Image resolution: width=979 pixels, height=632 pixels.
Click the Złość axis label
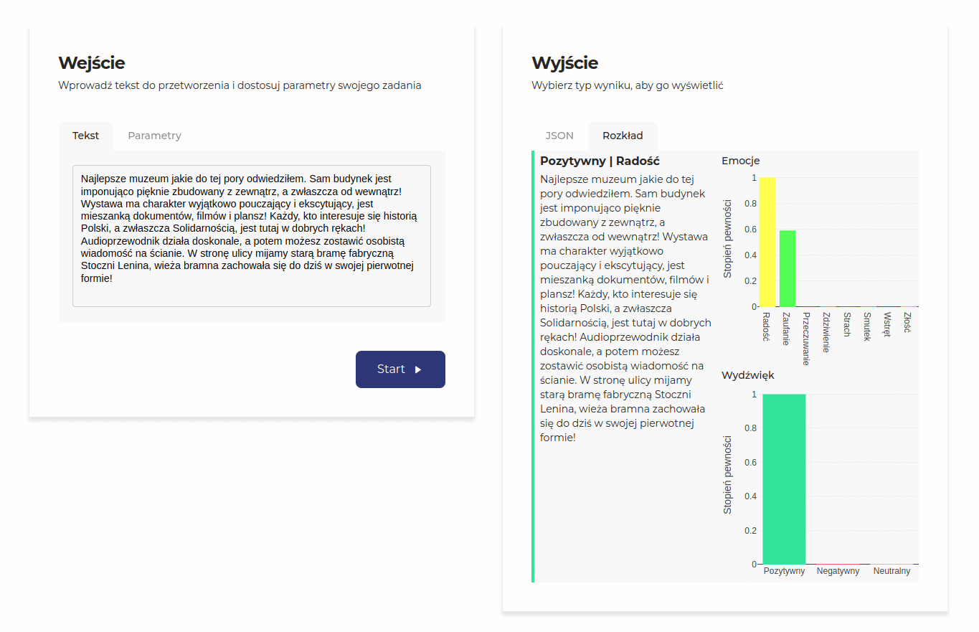[x=907, y=323]
